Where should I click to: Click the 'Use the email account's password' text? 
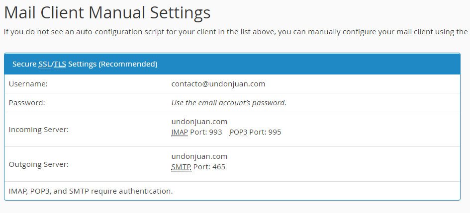point(229,103)
